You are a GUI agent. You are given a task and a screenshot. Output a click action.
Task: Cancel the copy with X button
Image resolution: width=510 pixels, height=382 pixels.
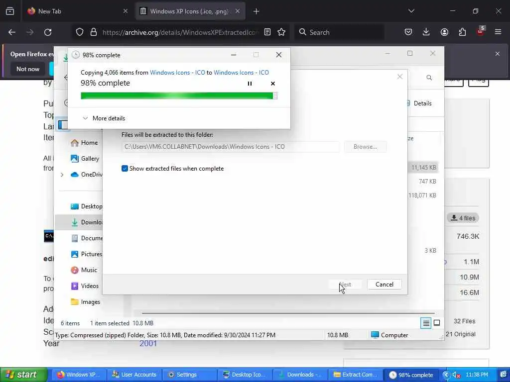(x=273, y=84)
